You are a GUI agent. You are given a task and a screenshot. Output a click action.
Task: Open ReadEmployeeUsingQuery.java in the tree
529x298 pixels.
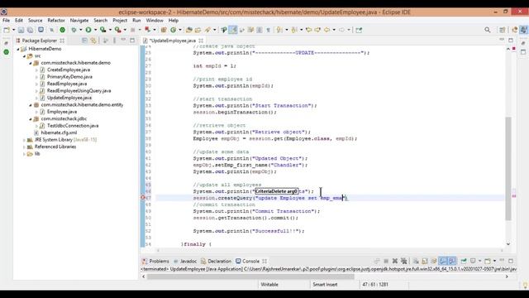[x=79, y=91]
